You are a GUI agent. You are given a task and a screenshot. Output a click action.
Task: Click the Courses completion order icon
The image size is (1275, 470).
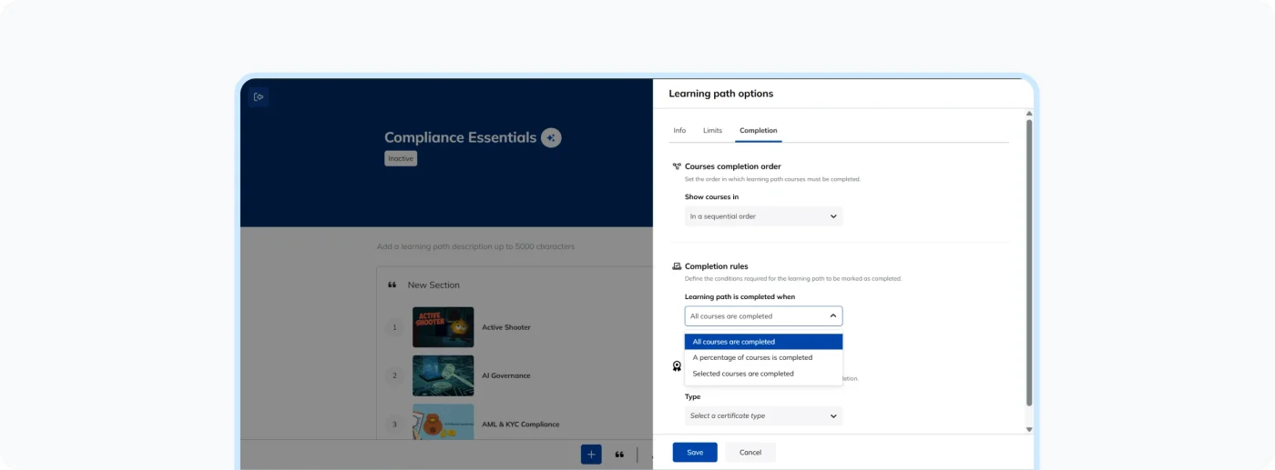677,166
